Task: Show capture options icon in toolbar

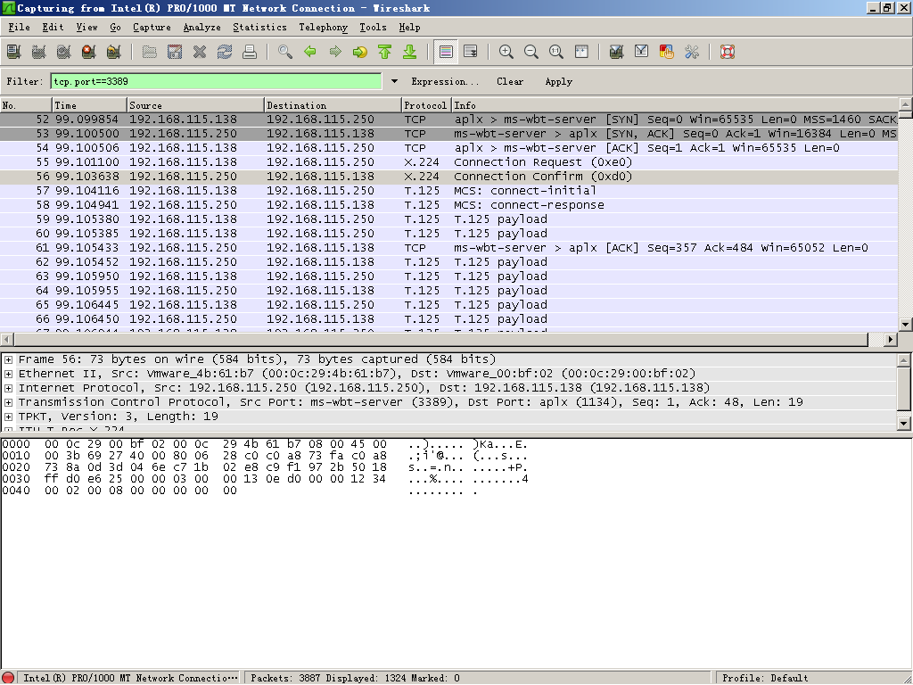Action: pos(39,52)
